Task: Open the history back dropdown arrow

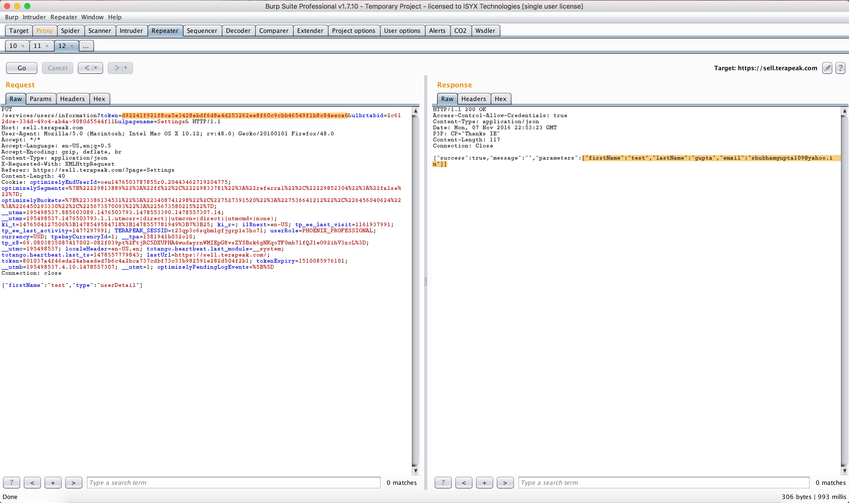Action: pyautogui.click(x=96, y=68)
